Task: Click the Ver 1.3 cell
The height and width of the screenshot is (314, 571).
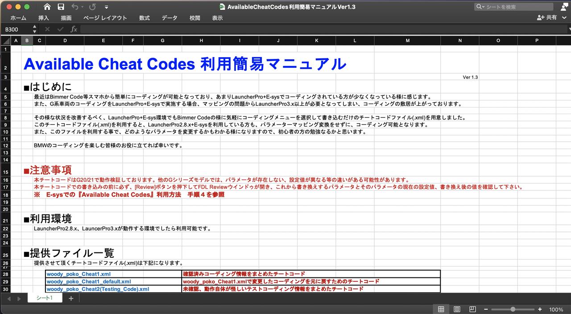Action: 470,77
